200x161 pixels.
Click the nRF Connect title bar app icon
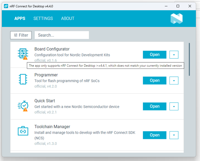(6, 6)
